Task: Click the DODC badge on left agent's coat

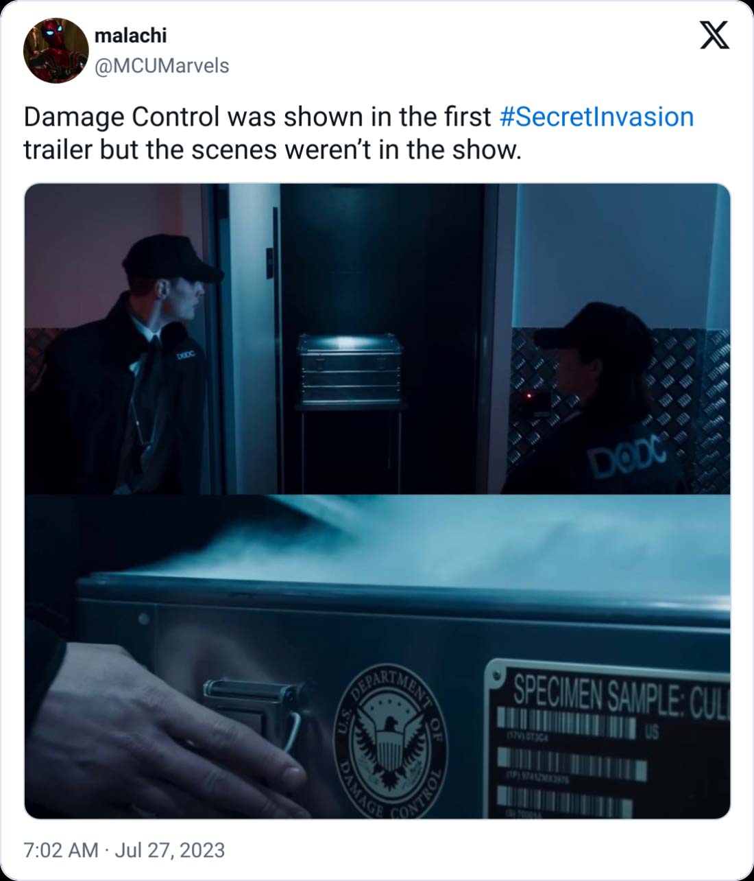Action: [x=186, y=355]
